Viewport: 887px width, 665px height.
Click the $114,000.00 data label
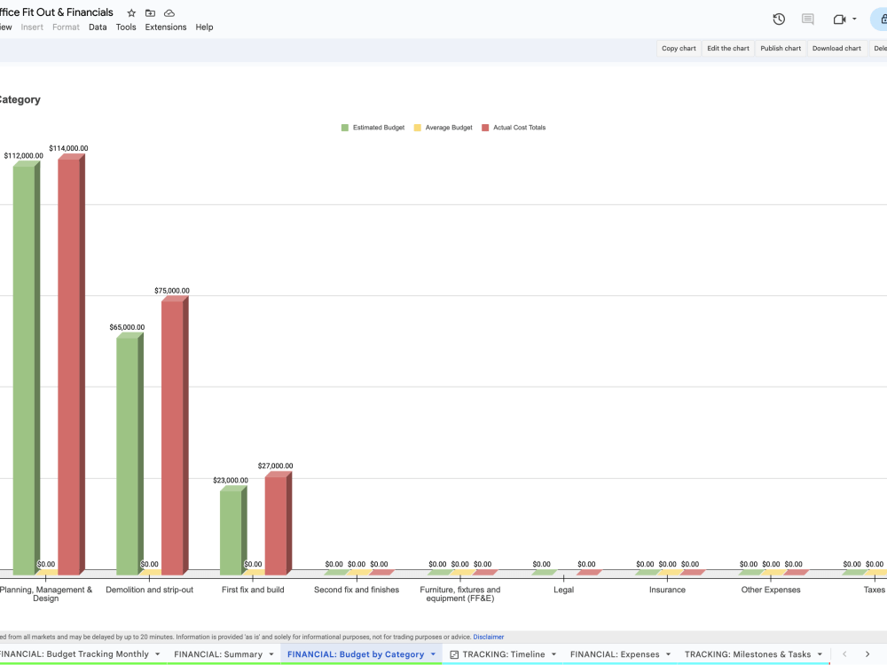[x=68, y=149]
